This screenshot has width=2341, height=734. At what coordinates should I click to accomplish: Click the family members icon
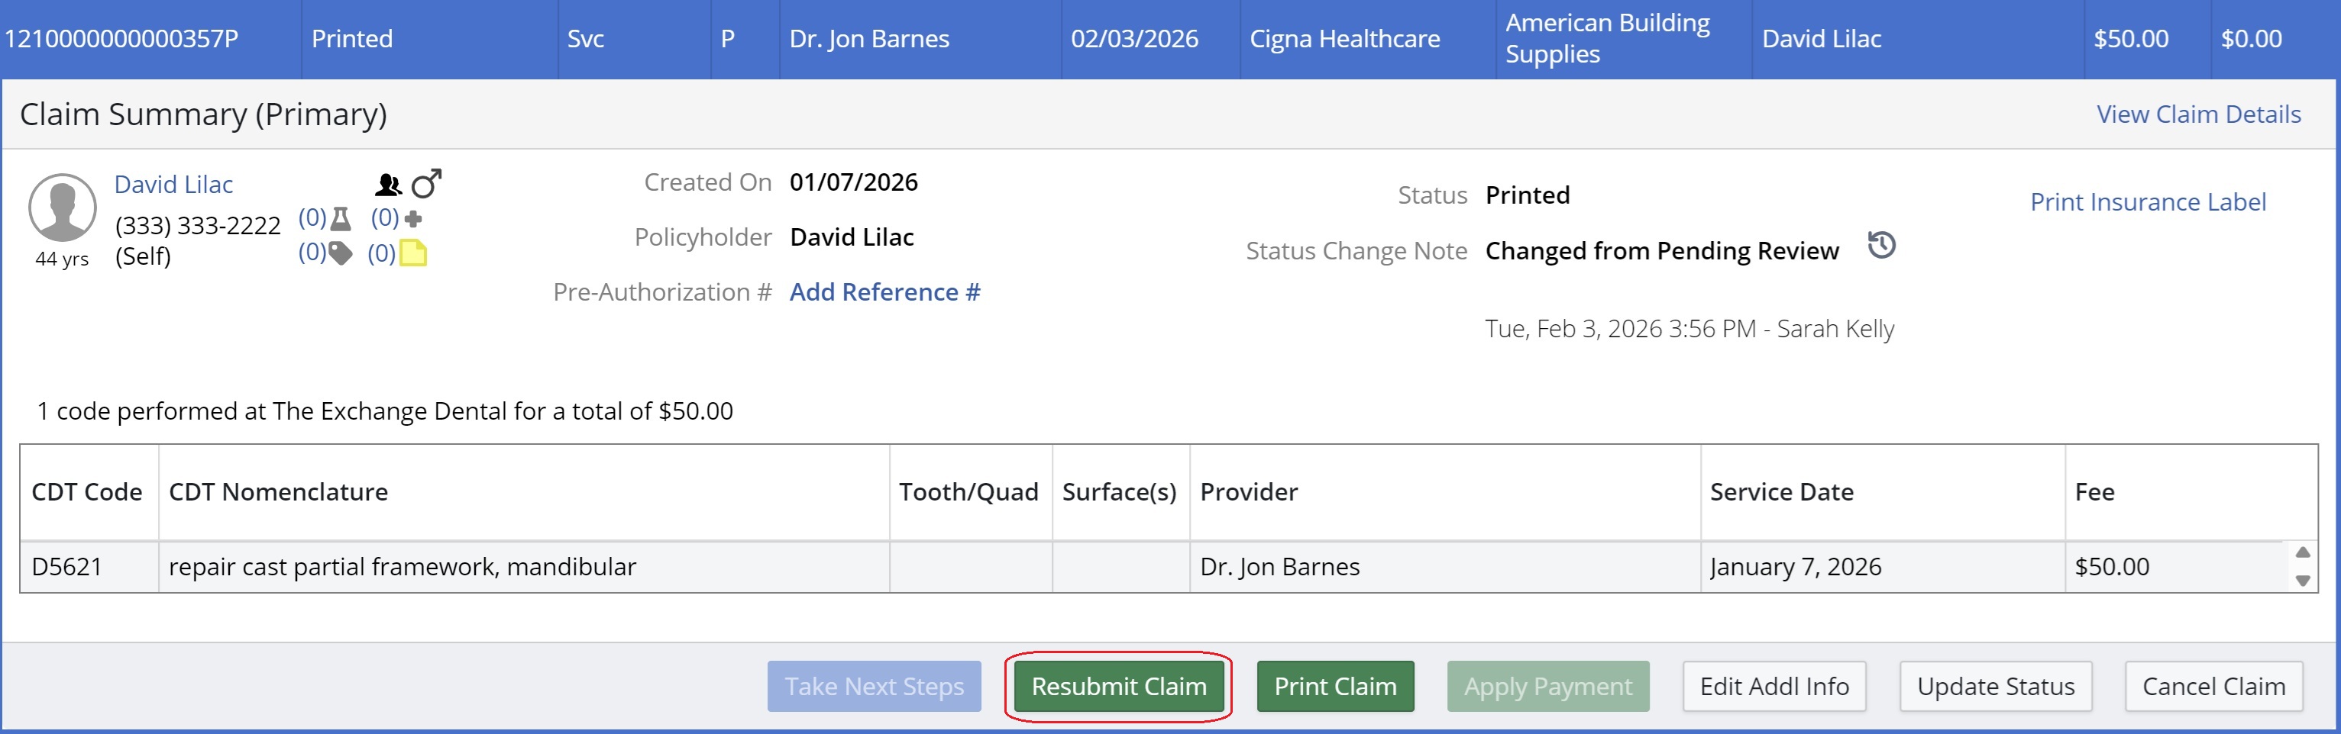tap(388, 185)
